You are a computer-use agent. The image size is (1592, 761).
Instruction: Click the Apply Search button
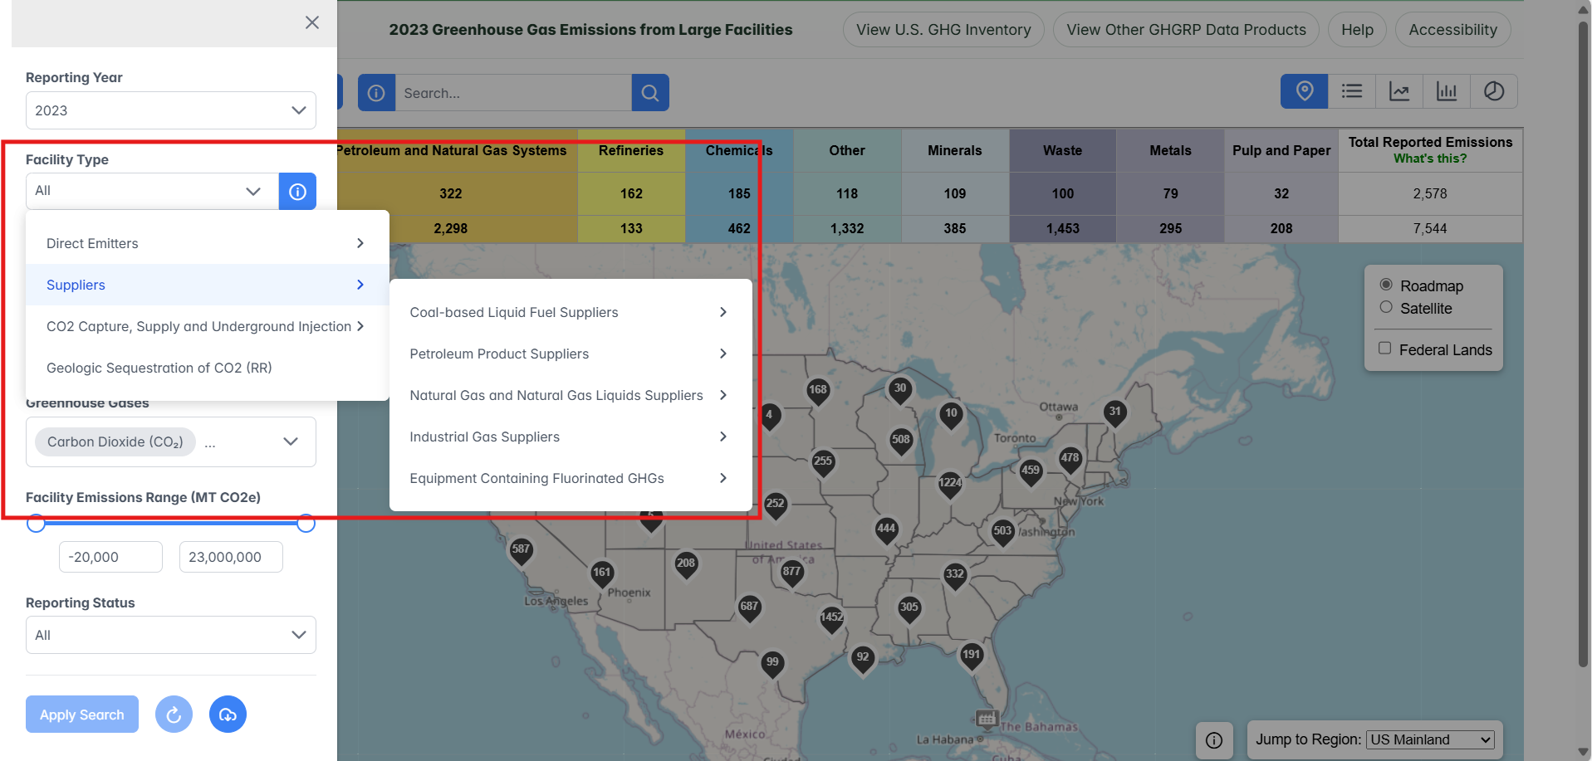coord(82,715)
